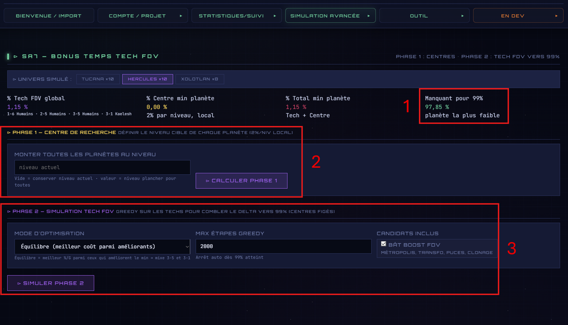The image size is (568, 325).
Task: Click the 'planète la plus faible' label
Action: (x=462, y=115)
